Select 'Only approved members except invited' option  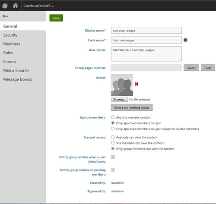click(x=113, y=129)
